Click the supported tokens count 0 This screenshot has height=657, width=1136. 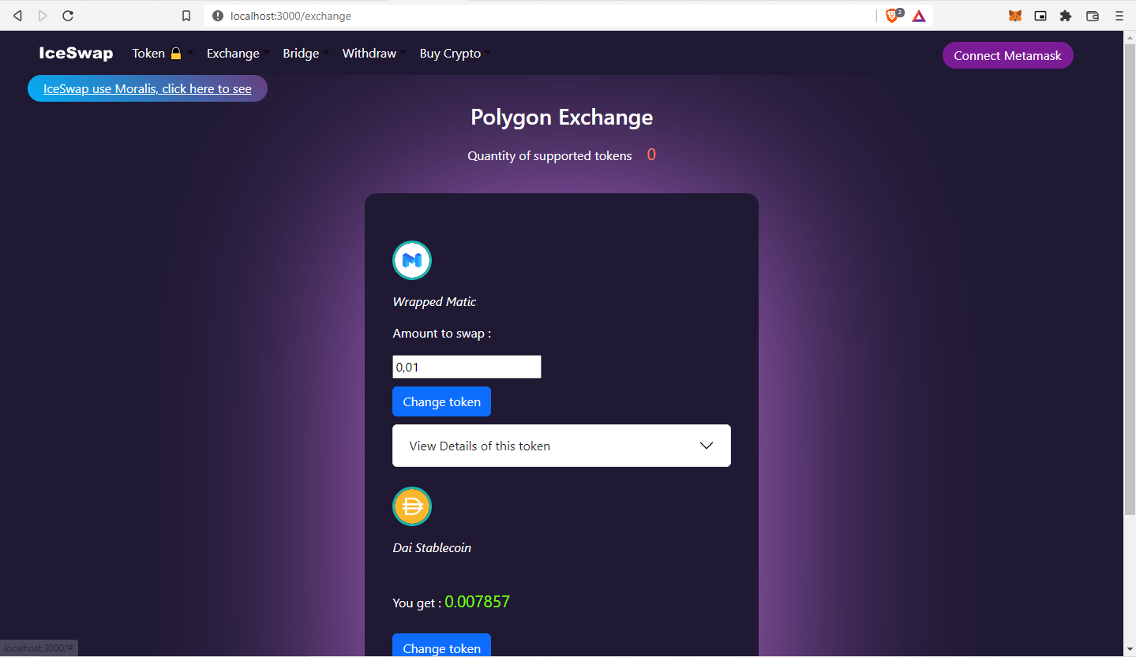pos(651,155)
